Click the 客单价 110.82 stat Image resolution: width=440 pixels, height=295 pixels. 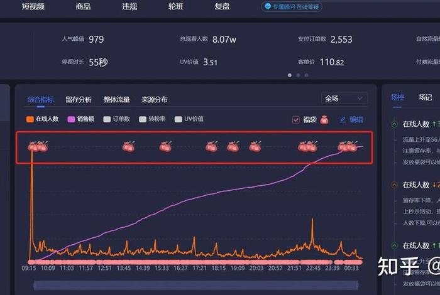pos(321,62)
